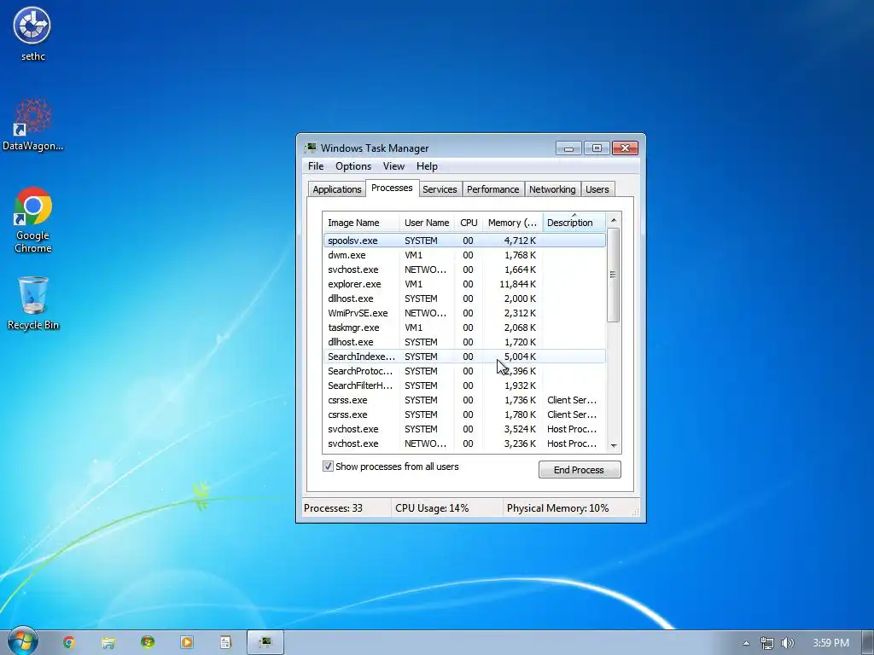The height and width of the screenshot is (655, 874).
Task: Maximize the Task Manager window
Action: point(597,148)
